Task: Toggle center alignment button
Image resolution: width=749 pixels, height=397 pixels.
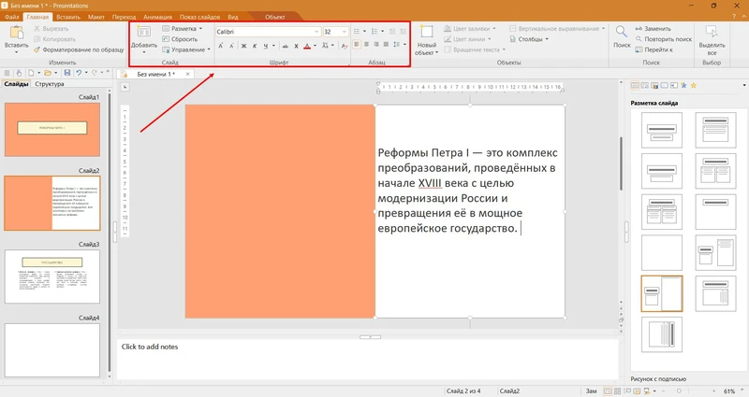Action: point(366,44)
